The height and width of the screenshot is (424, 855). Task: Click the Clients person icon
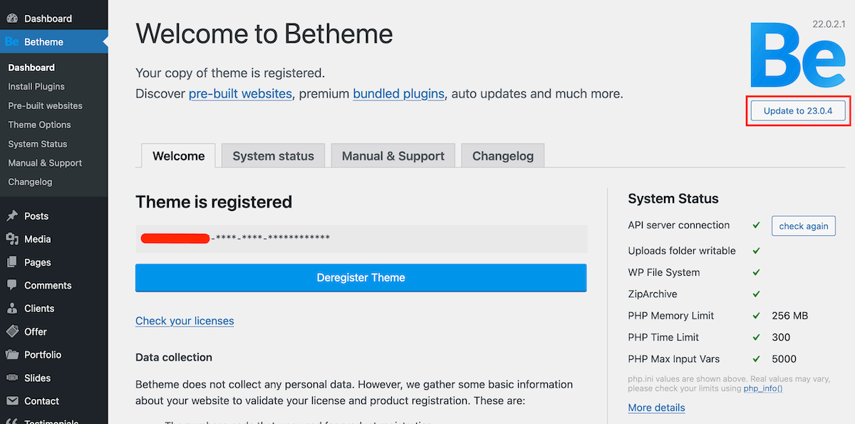point(12,309)
